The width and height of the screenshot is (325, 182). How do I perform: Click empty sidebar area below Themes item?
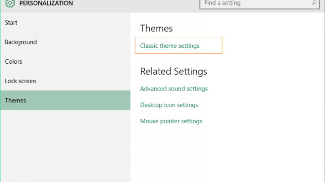65,146
